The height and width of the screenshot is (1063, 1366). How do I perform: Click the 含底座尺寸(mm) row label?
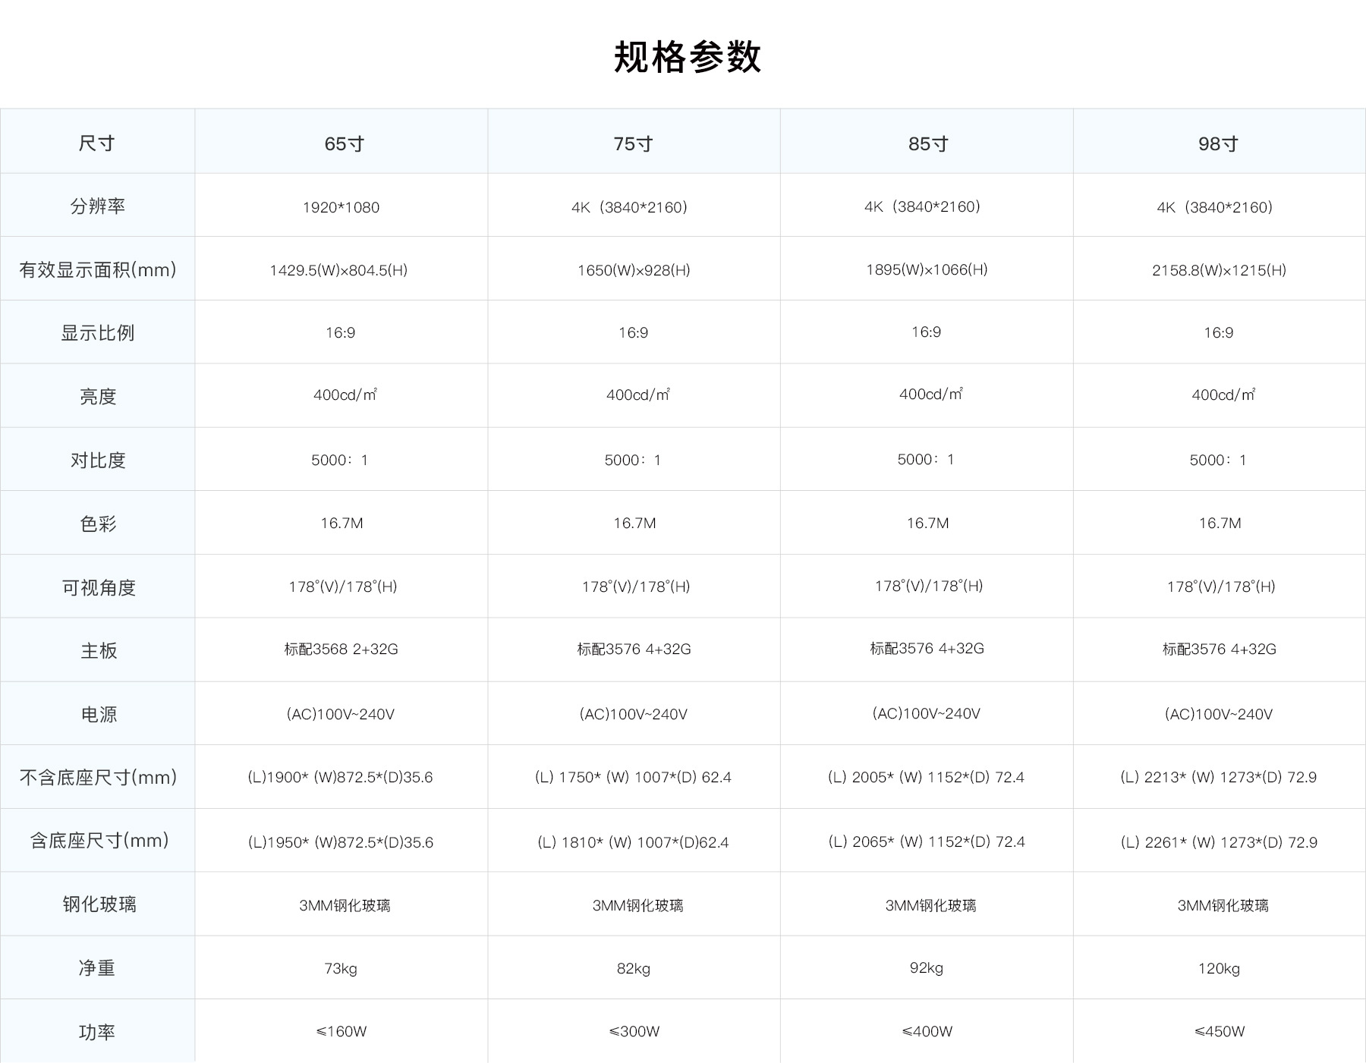pos(99,841)
